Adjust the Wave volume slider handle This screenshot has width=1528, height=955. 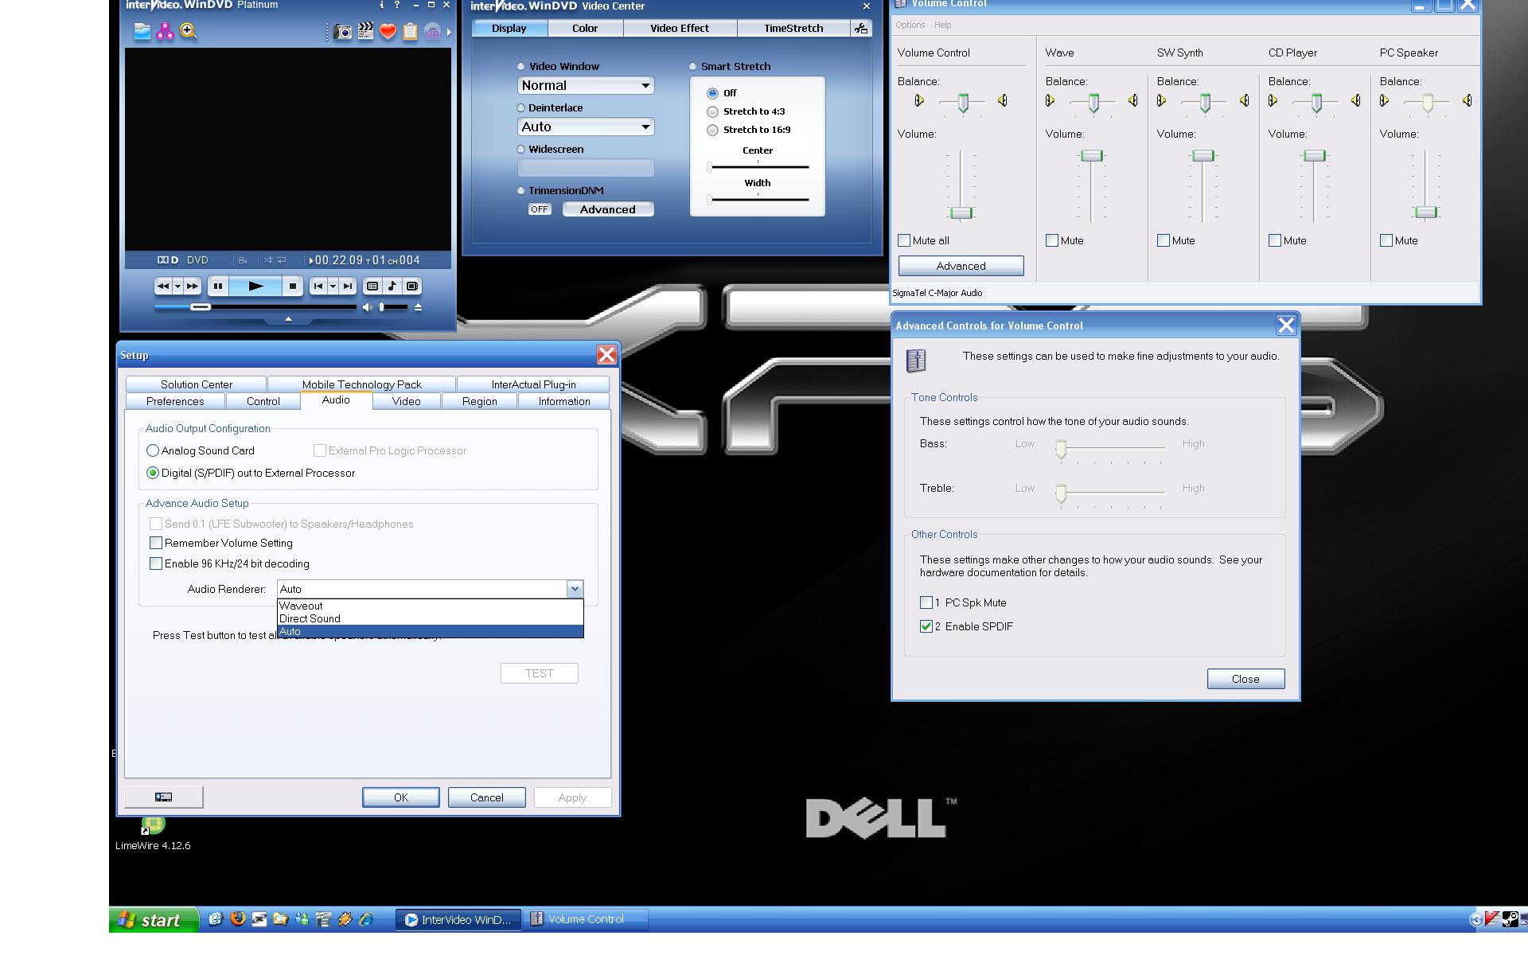coord(1092,156)
